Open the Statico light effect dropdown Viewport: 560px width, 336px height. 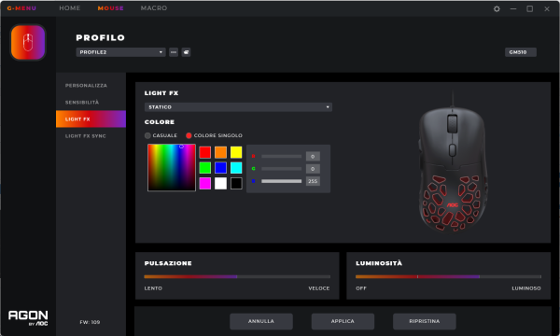(x=238, y=107)
